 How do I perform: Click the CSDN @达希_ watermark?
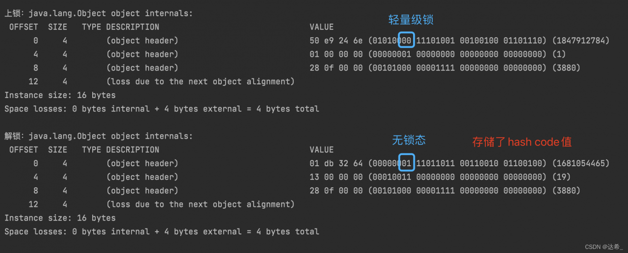(603, 247)
